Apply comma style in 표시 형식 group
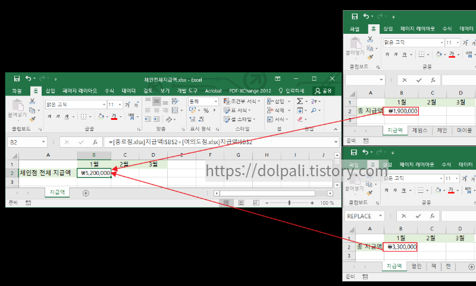476x286 pixels. click(214, 110)
